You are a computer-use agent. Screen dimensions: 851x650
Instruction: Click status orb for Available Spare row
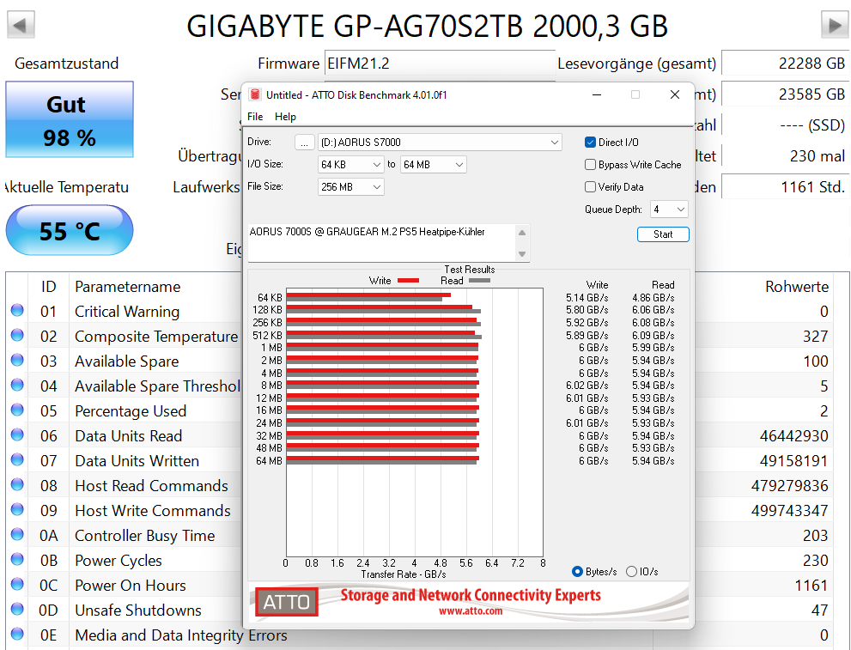click(17, 361)
